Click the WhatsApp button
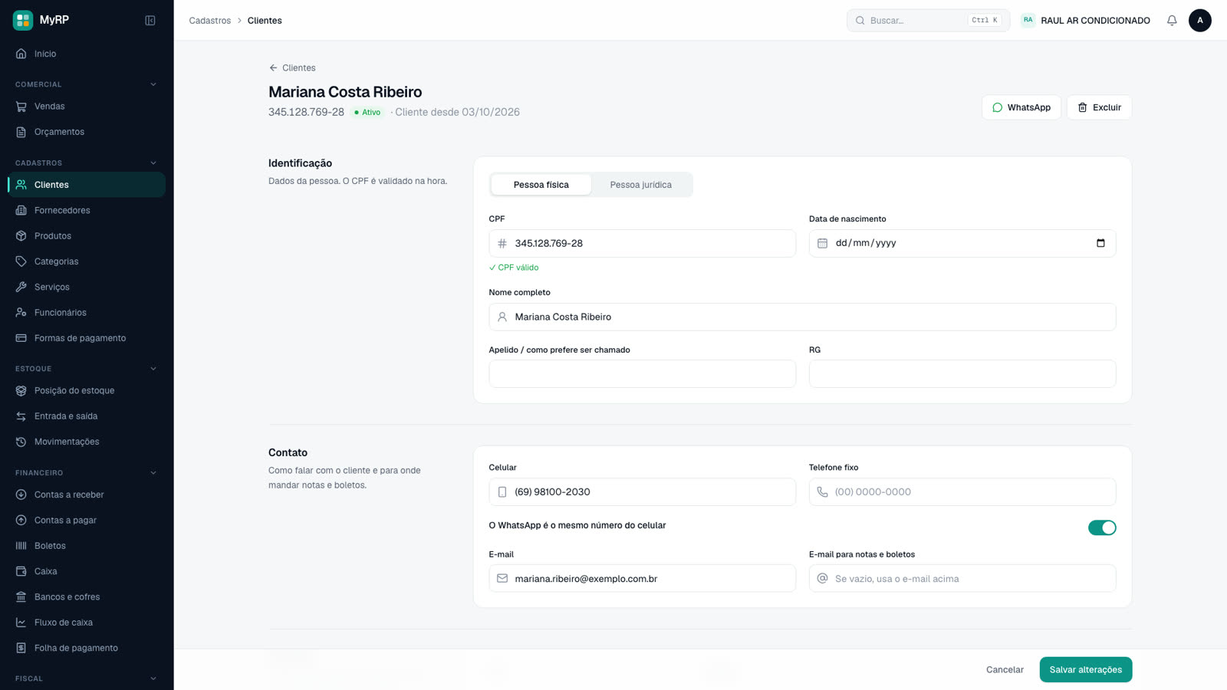Viewport: 1227px width, 690px height. (x=1021, y=107)
